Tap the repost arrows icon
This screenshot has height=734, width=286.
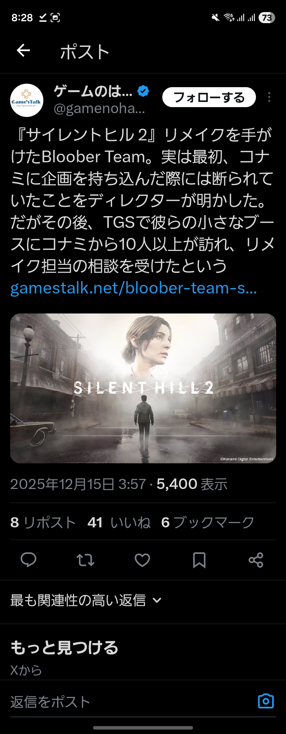(x=85, y=560)
